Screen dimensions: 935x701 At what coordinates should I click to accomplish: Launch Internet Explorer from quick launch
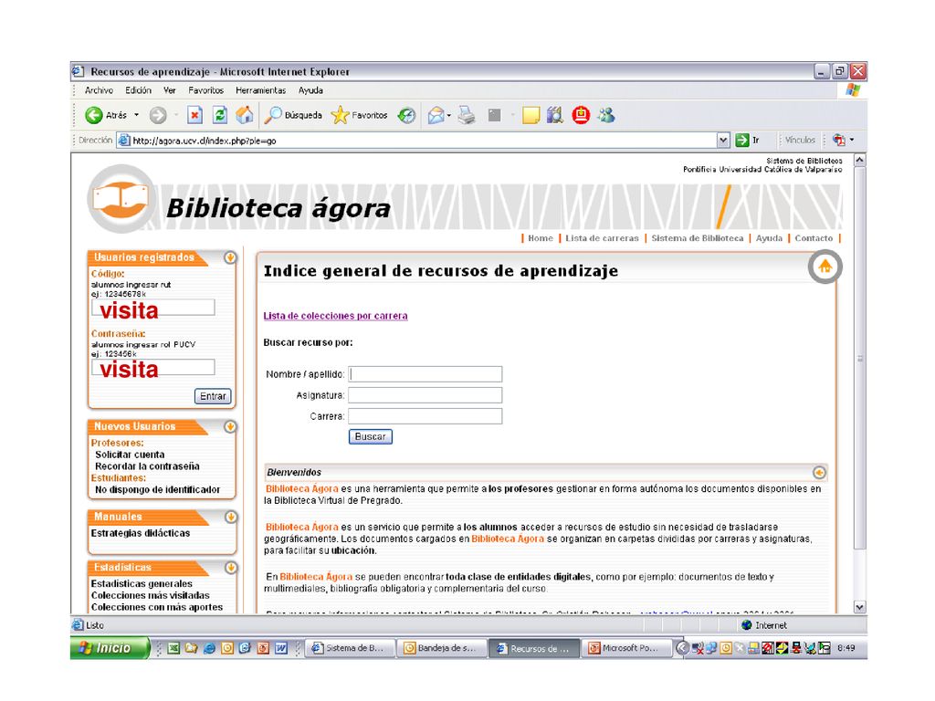click(209, 648)
